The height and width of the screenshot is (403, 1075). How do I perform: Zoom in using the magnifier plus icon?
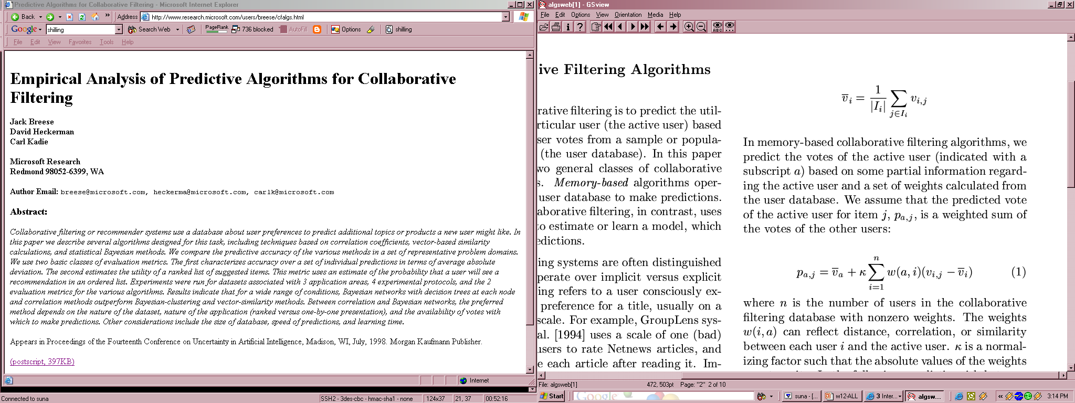(x=689, y=27)
